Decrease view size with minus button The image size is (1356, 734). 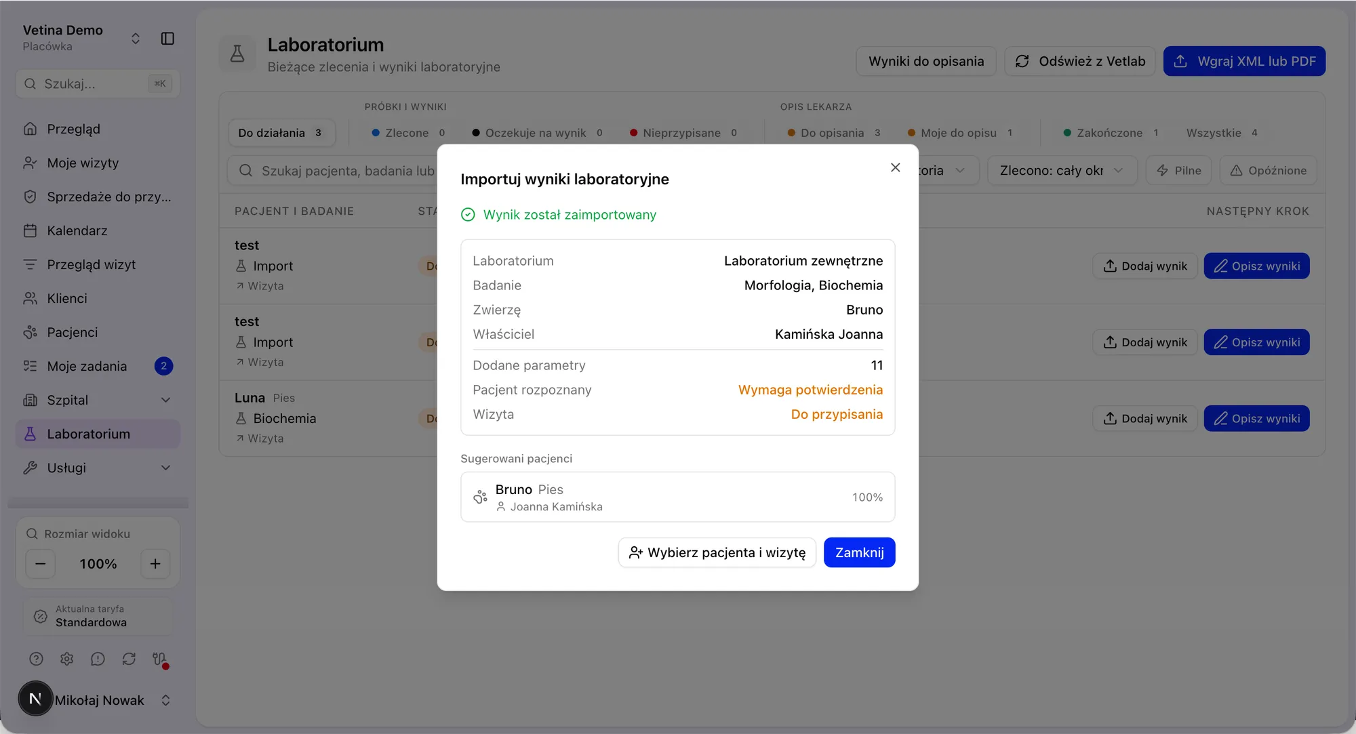pos(41,563)
